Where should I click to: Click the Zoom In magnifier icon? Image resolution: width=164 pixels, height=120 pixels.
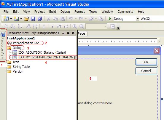(x=75, y=26)
